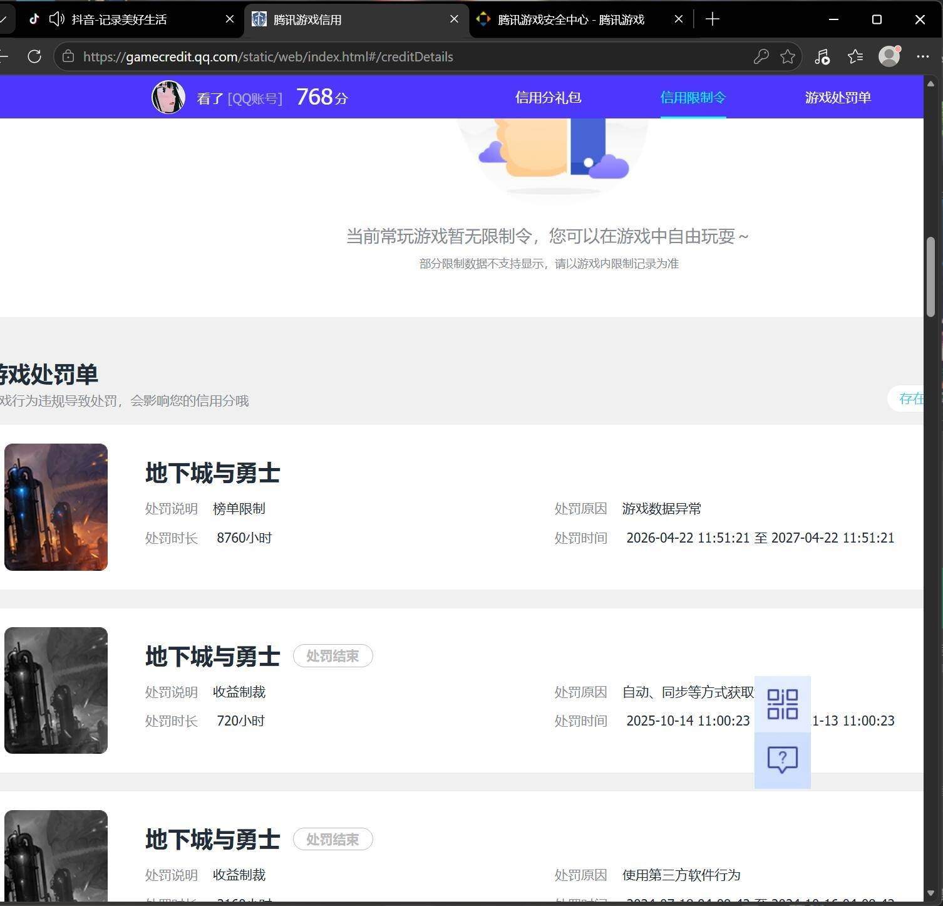Close the 腾讯游戏安全中心 tab
This screenshot has height=906, width=943.
(679, 19)
